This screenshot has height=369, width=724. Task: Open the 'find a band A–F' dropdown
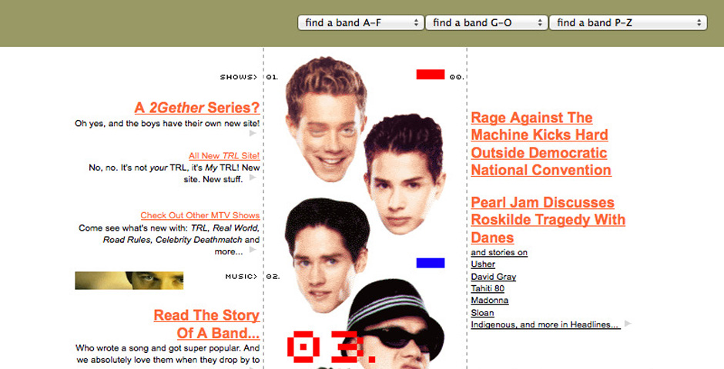[x=360, y=22]
